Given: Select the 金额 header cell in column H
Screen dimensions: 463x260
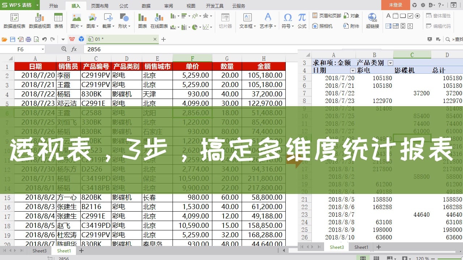Looking at the screenshot, I should click(264, 66).
